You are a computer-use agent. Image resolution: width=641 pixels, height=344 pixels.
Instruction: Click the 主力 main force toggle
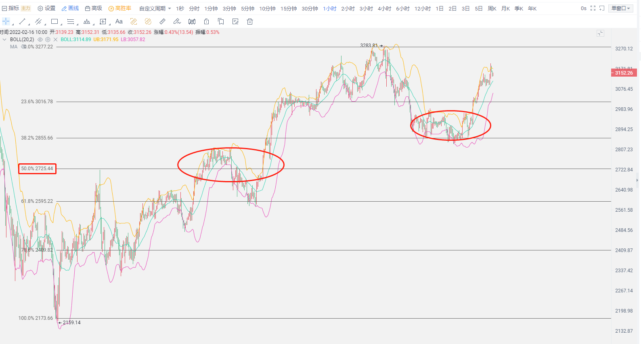(x=25, y=8)
